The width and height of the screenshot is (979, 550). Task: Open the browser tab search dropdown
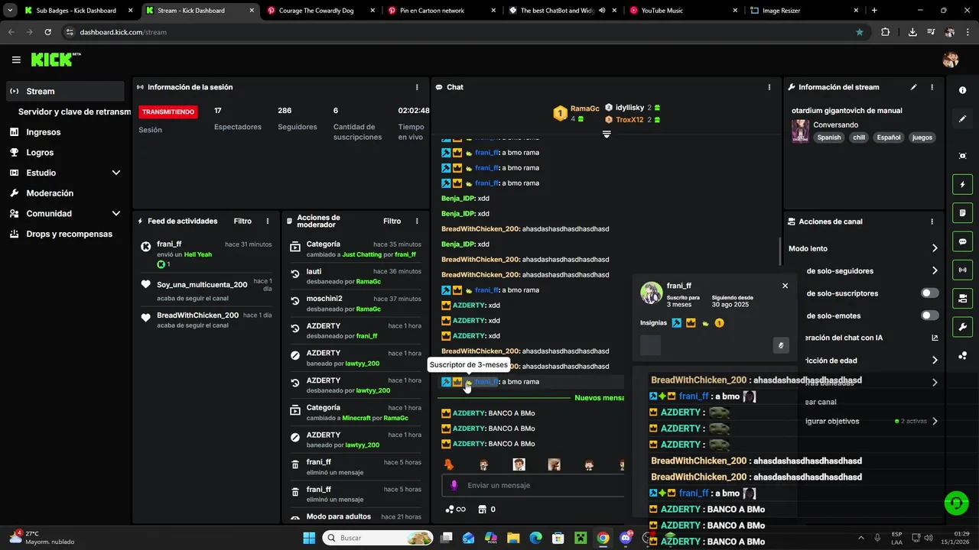coord(9,11)
